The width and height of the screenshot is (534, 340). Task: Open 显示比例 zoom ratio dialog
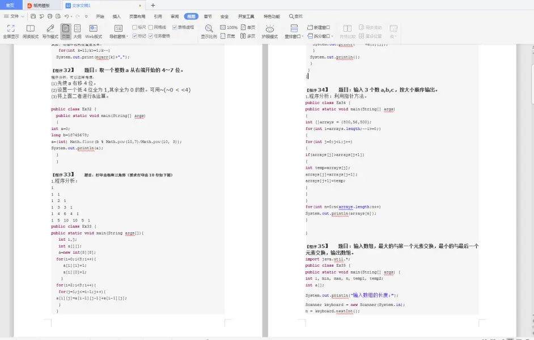(x=209, y=31)
